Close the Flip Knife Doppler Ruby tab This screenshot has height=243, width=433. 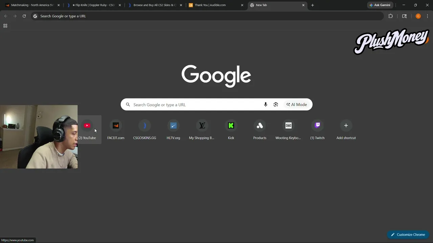(120, 5)
